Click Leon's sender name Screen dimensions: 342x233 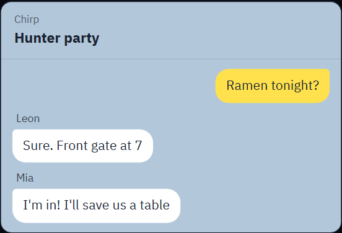28,119
